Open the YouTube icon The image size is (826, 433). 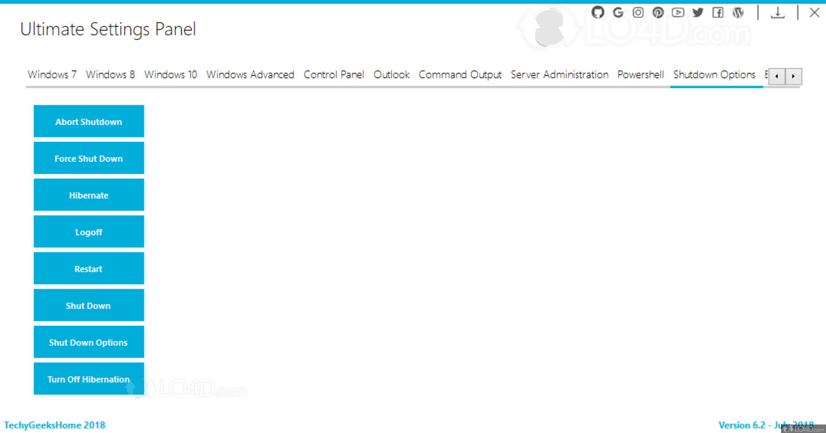678,13
